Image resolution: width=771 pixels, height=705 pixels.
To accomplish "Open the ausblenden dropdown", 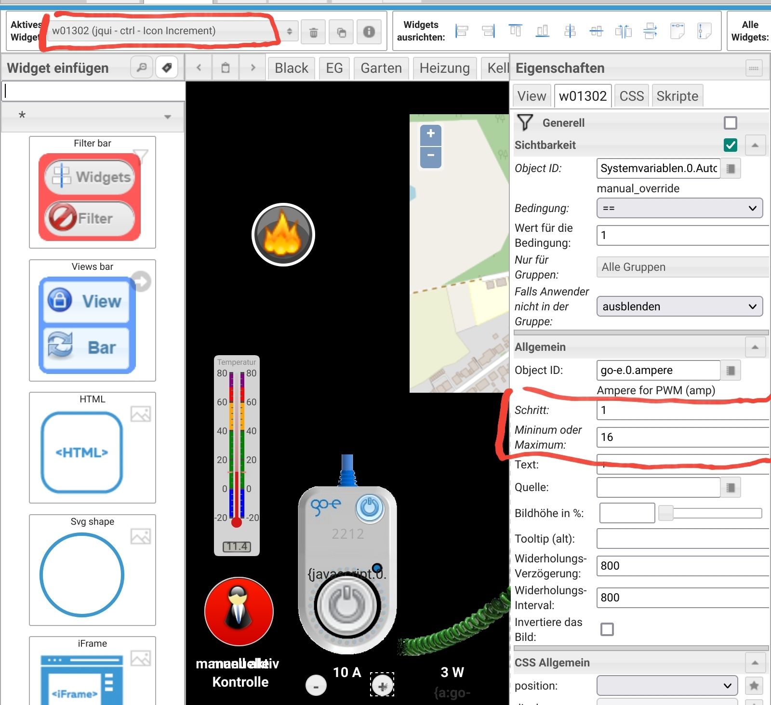I will coord(679,306).
